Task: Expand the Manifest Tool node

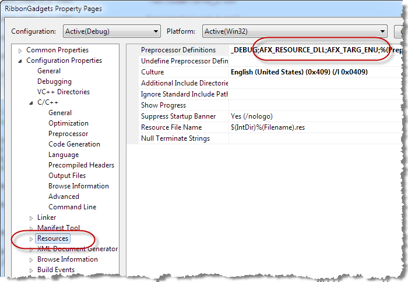Action: (31, 229)
